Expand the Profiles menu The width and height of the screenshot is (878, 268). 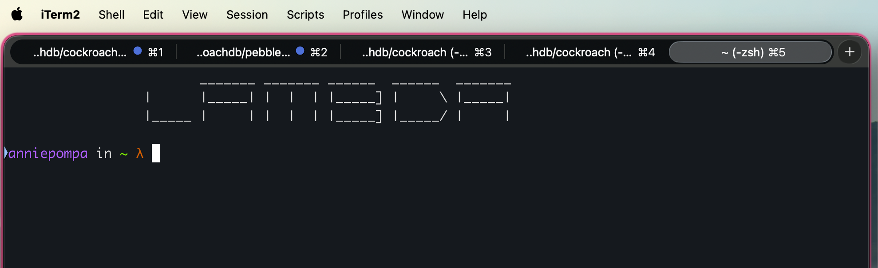tap(363, 15)
